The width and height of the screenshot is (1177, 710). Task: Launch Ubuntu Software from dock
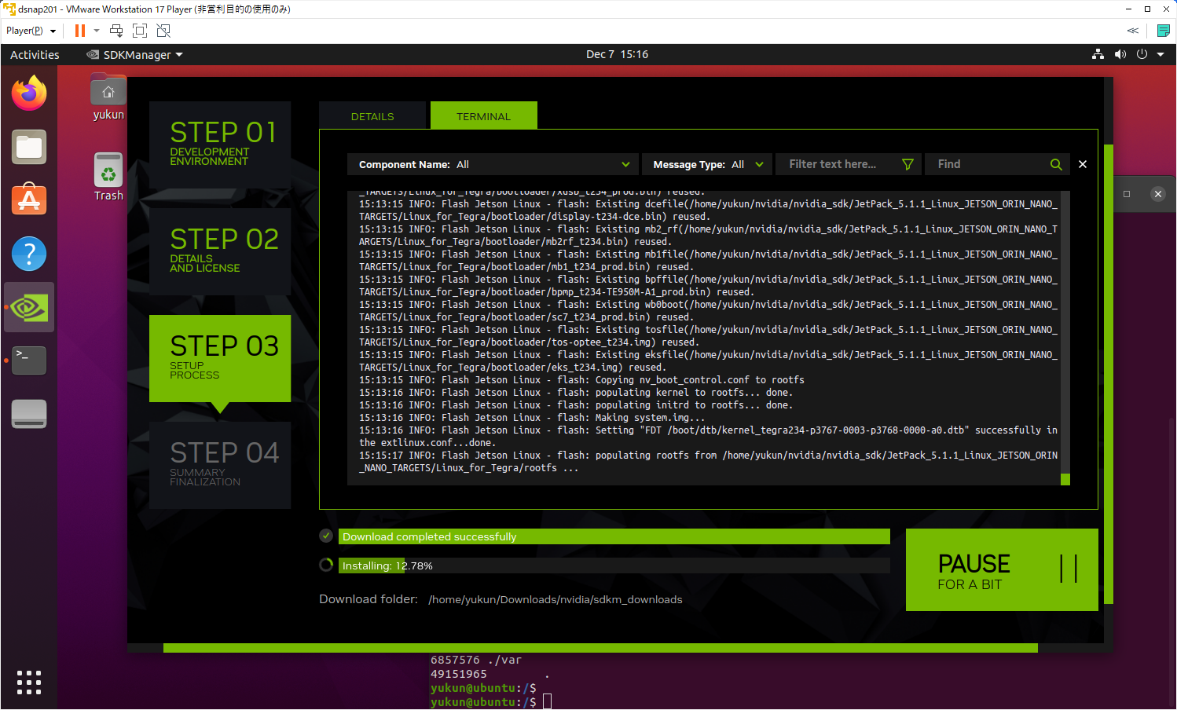29,200
